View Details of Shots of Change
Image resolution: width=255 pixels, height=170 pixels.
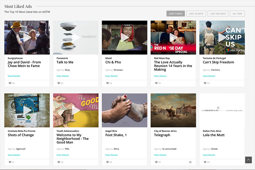[14, 155]
